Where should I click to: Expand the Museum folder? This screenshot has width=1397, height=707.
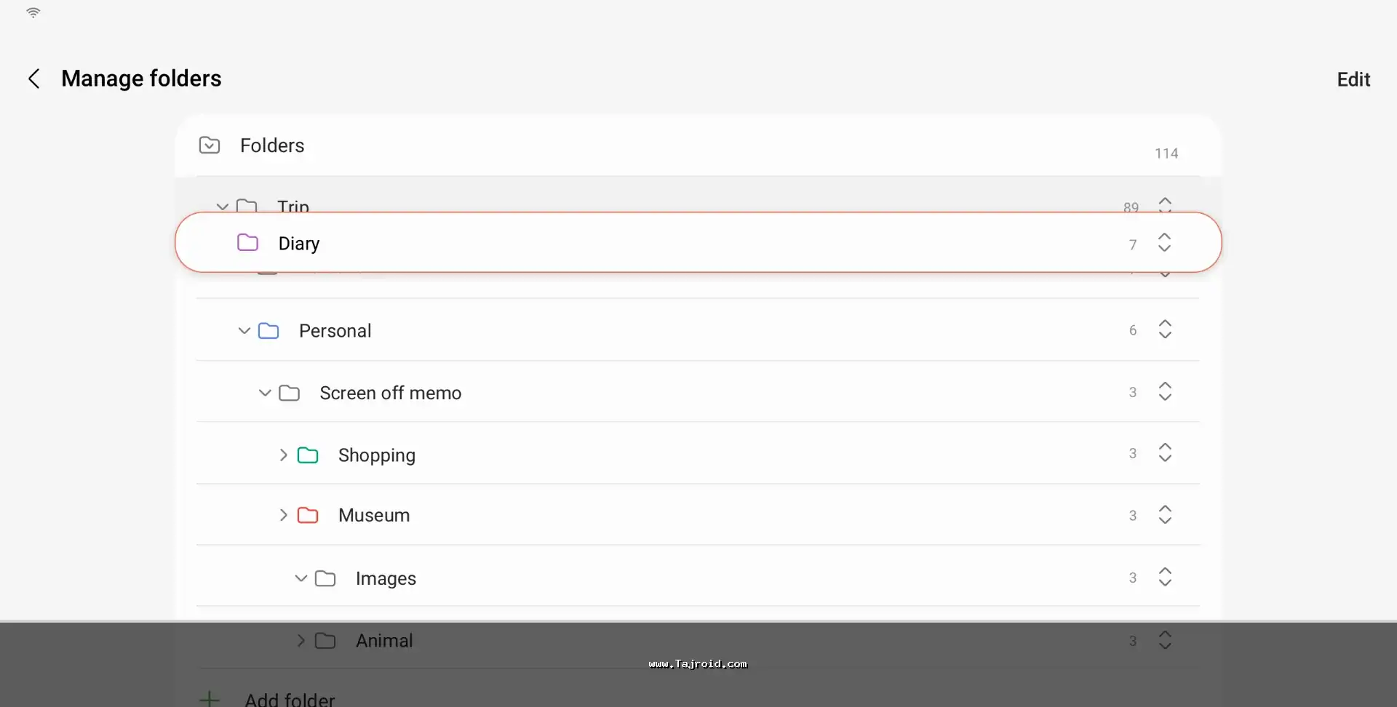point(283,516)
